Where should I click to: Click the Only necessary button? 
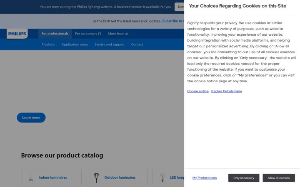tap(244, 178)
